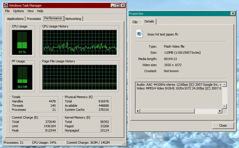This screenshot has width=239, height=148.
Task: Minimize the Windows Task Manager window
Action: pyautogui.click(x=113, y=6)
